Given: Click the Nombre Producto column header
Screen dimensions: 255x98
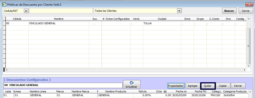Looking at the screenshot, I should tap(116, 92).
